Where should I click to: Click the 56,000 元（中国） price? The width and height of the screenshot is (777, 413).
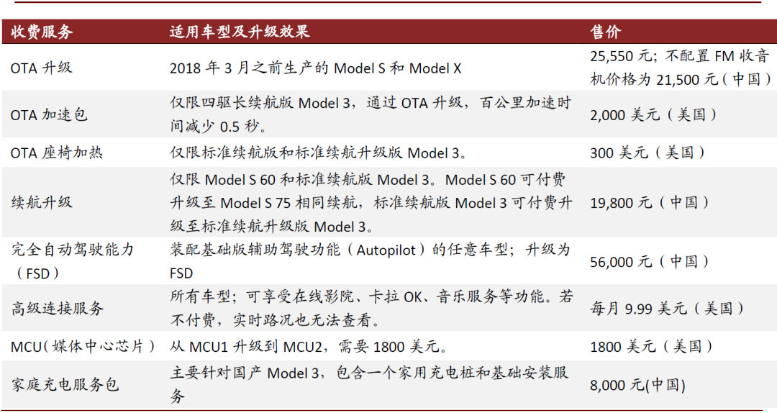650,260
